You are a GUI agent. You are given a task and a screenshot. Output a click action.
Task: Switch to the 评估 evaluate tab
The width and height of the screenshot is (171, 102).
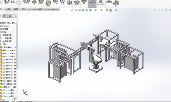click(x=24, y=9)
